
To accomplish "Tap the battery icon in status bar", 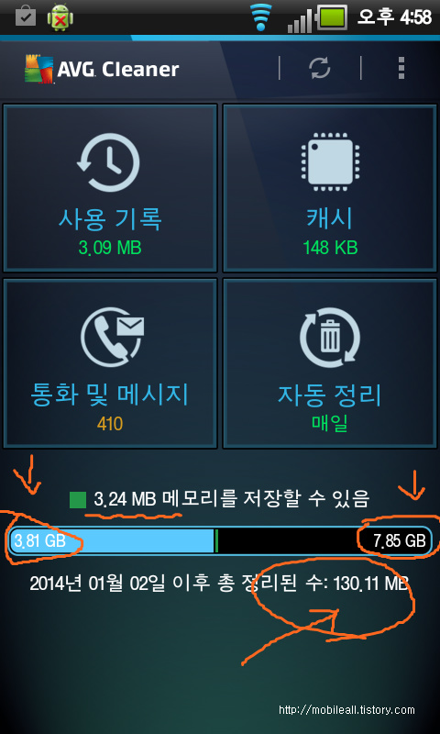I will click(x=332, y=18).
